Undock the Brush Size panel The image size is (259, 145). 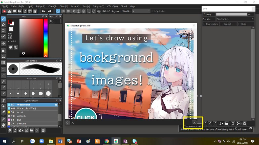[x=57, y=79]
